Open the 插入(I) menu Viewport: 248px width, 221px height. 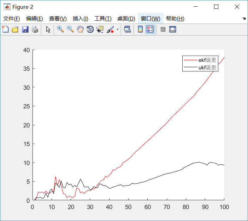pos(80,19)
